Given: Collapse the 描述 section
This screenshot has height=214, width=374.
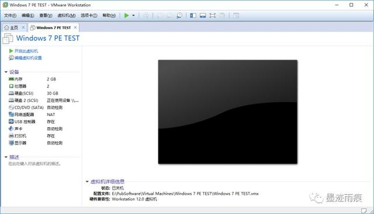Looking at the screenshot, I should 6,157.
